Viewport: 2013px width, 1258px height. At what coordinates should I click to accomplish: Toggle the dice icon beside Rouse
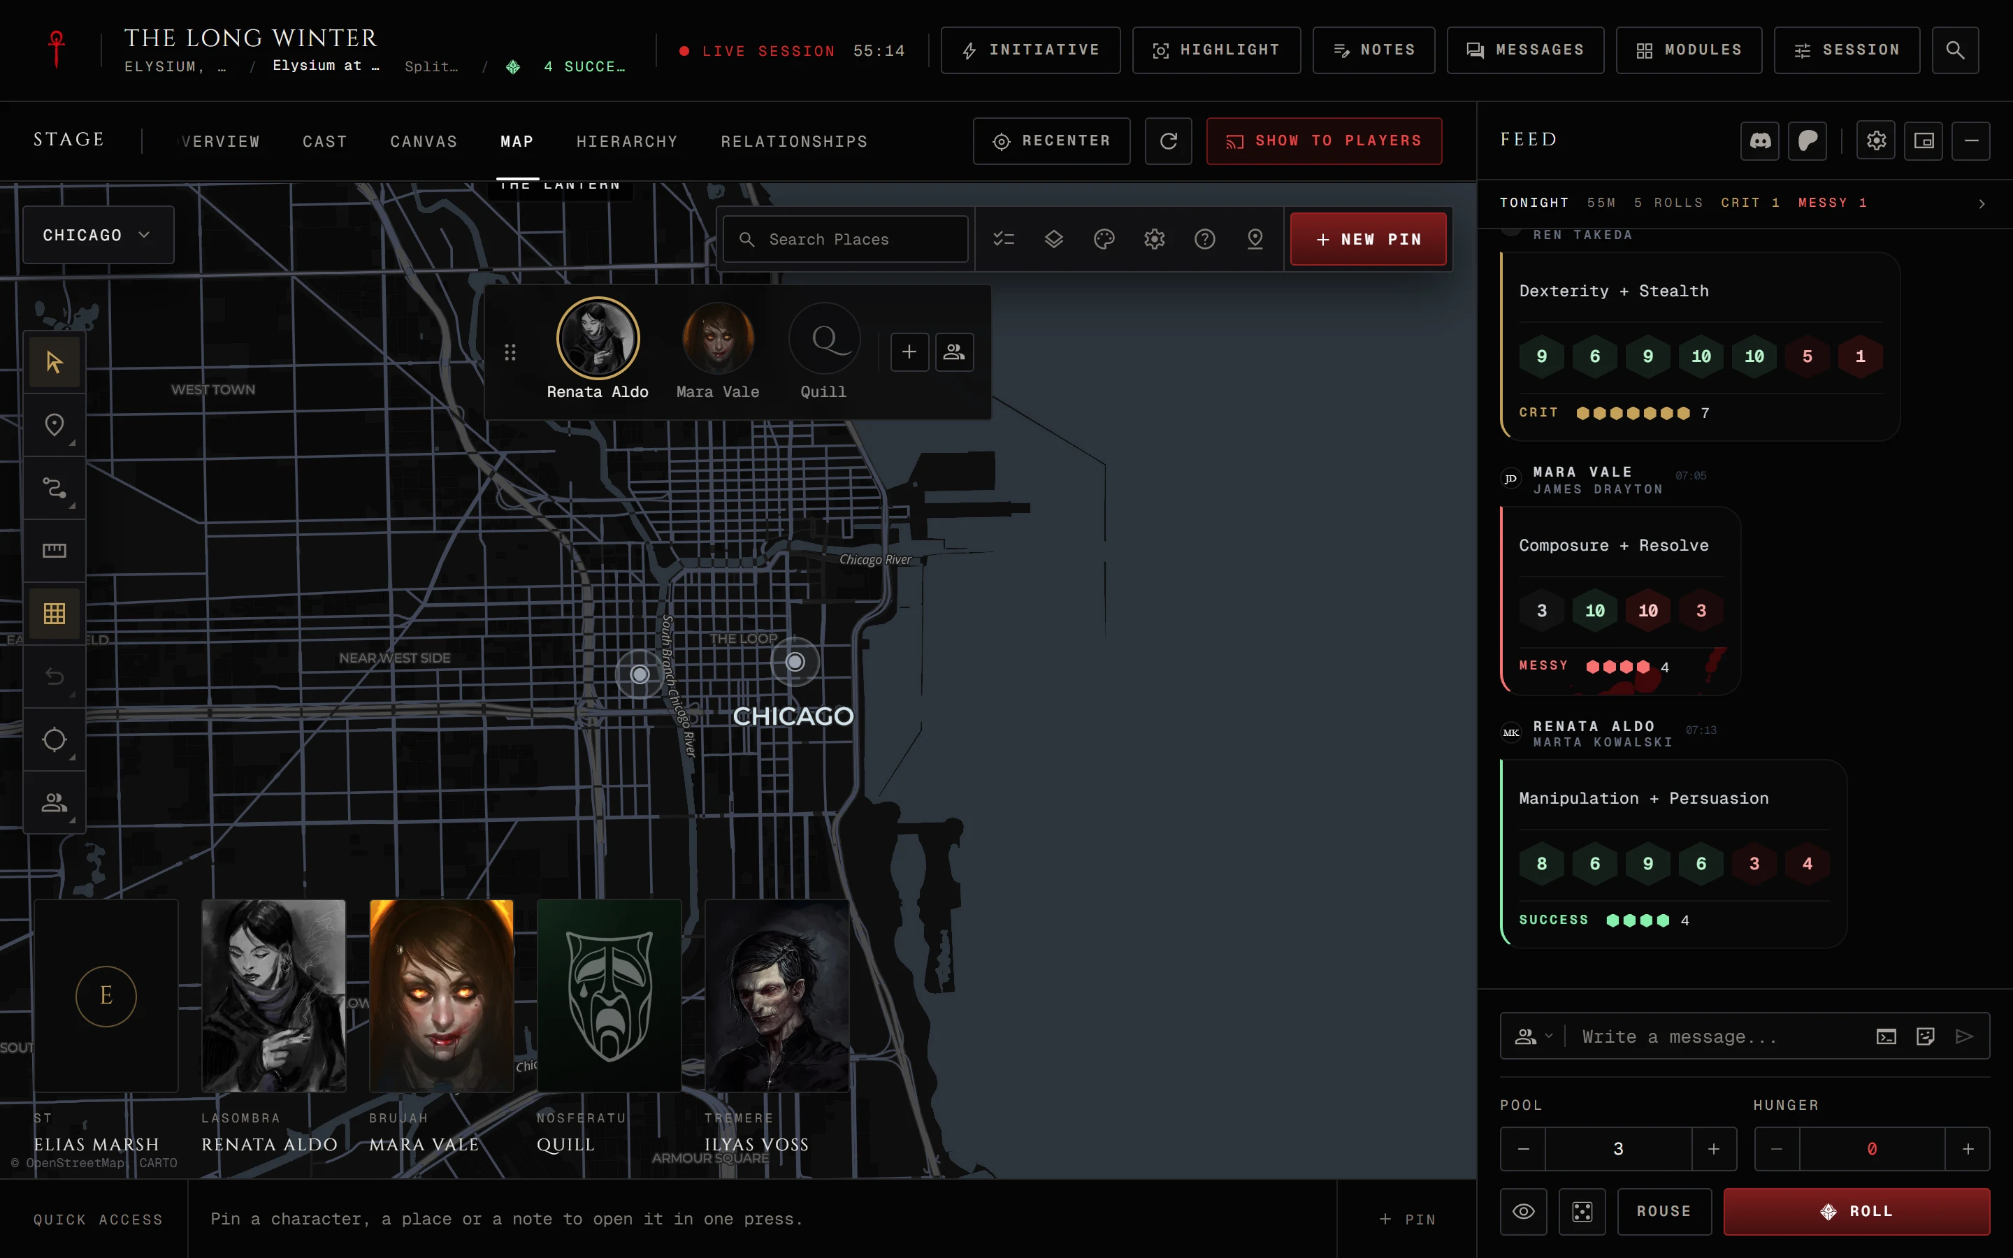1582,1211
